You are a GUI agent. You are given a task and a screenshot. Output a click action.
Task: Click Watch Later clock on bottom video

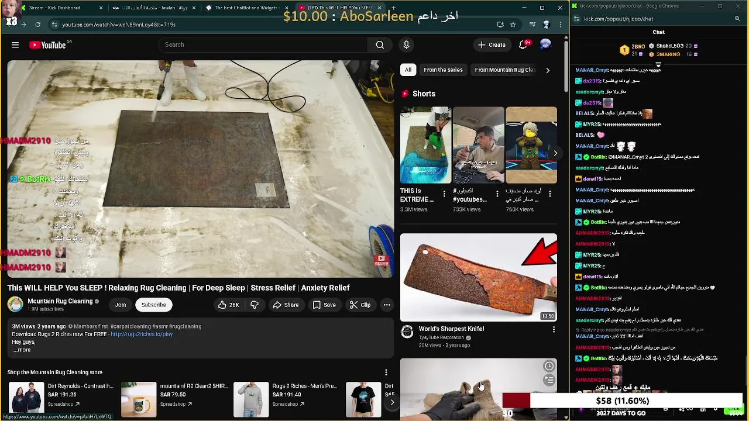coord(549,366)
